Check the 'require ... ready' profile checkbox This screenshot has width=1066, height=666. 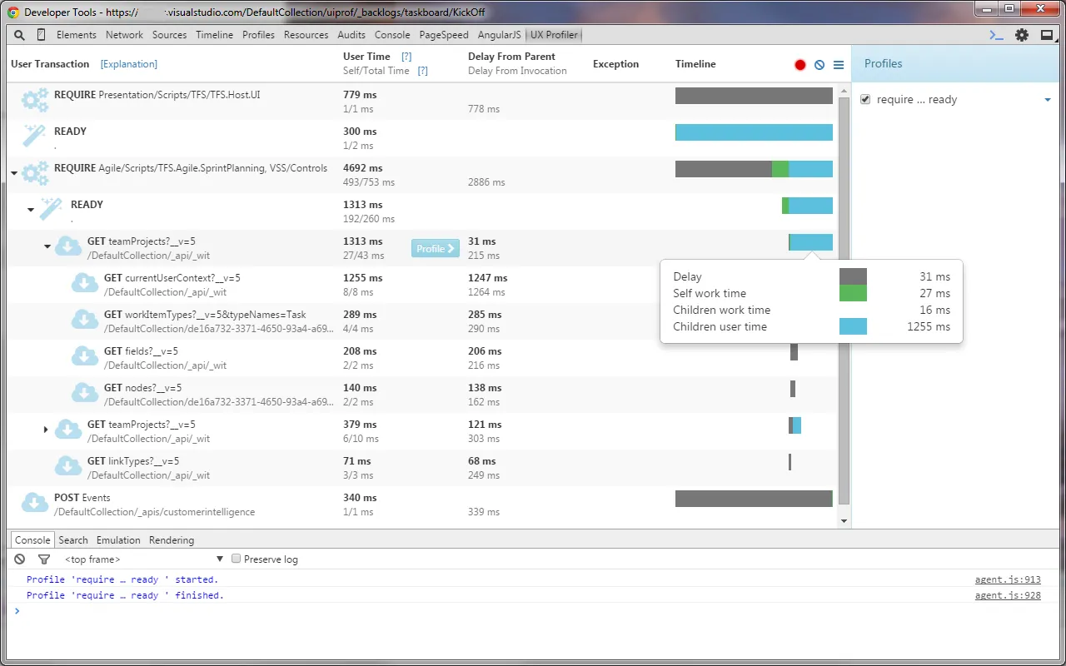tap(865, 99)
